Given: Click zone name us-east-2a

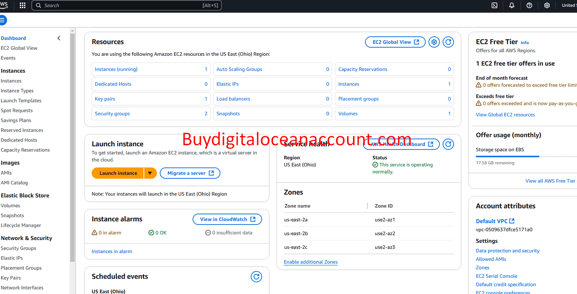Looking at the screenshot, I should (x=296, y=220).
